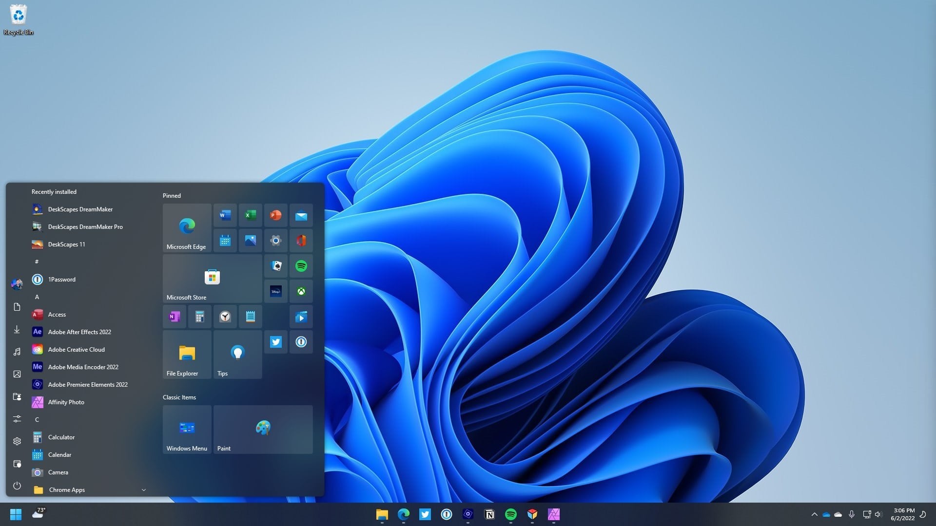Start Disney+ from the Start menu
The width and height of the screenshot is (936, 526).
[x=276, y=291]
